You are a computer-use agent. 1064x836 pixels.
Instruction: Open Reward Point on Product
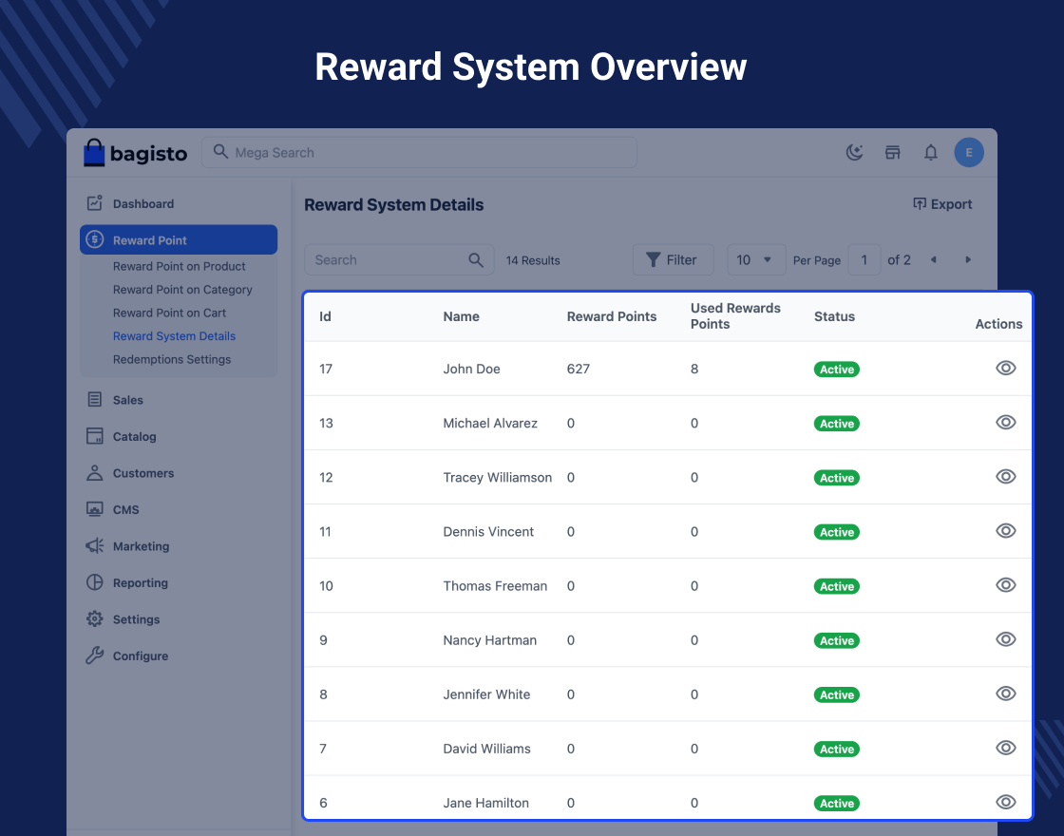pyautogui.click(x=180, y=267)
